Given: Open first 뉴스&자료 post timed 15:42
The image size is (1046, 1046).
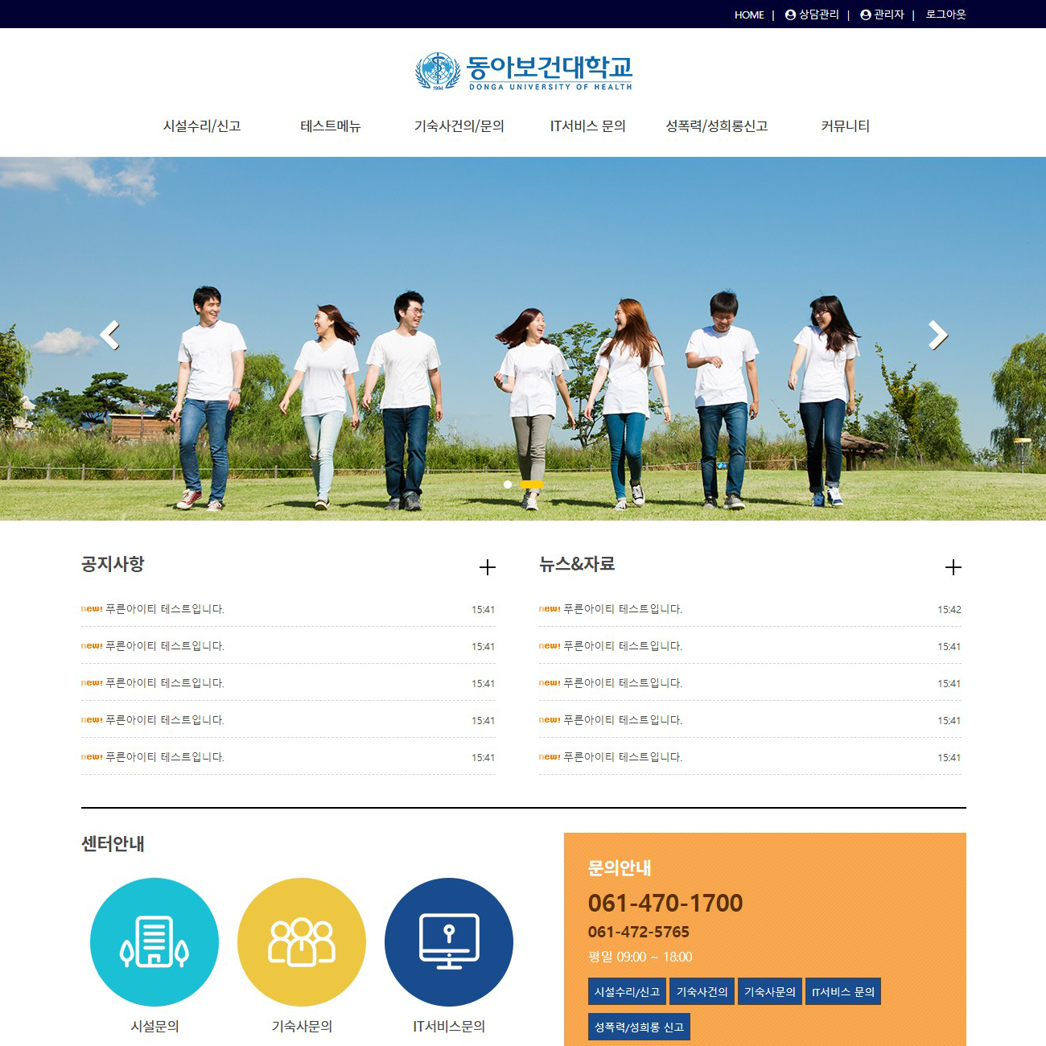Looking at the screenshot, I should coord(623,609).
